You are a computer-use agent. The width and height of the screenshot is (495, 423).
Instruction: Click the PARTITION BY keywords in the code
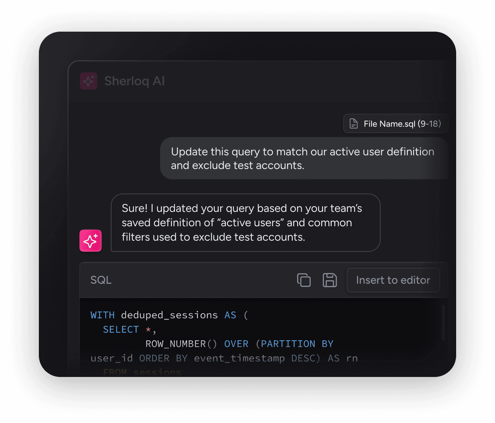click(x=297, y=344)
